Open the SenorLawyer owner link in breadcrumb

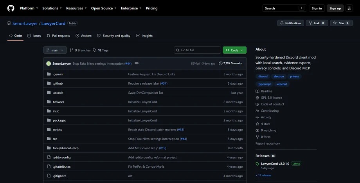point(25,24)
